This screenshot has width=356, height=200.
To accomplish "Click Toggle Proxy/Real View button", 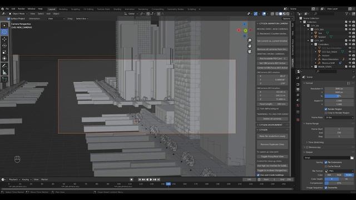I will (273, 157).
